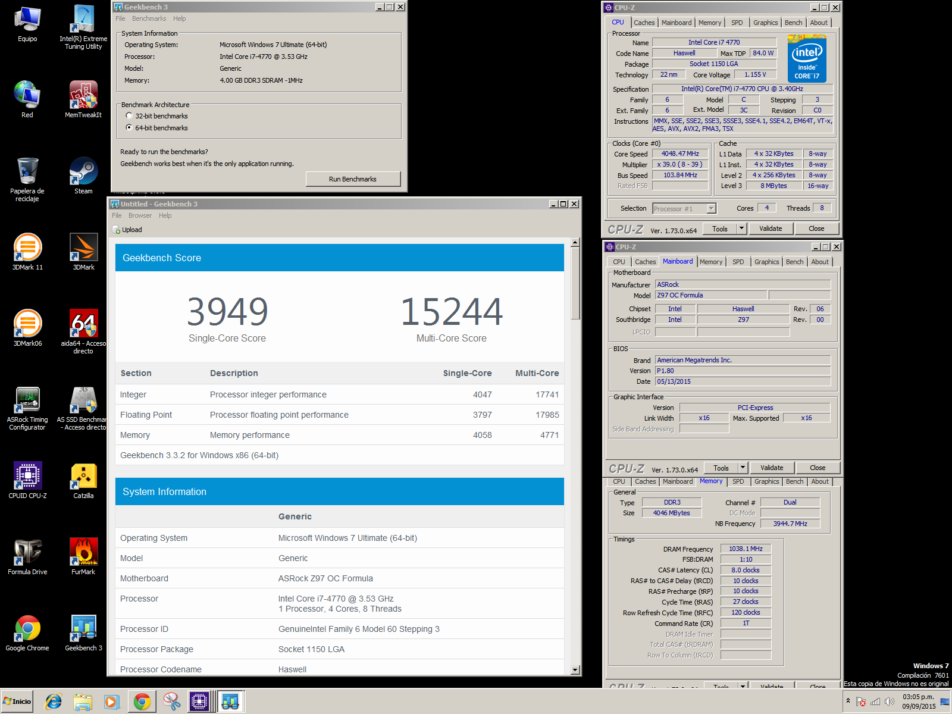Viewport: 952px width, 714px height.
Task: Click Inicio start button
Action: coord(17,702)
